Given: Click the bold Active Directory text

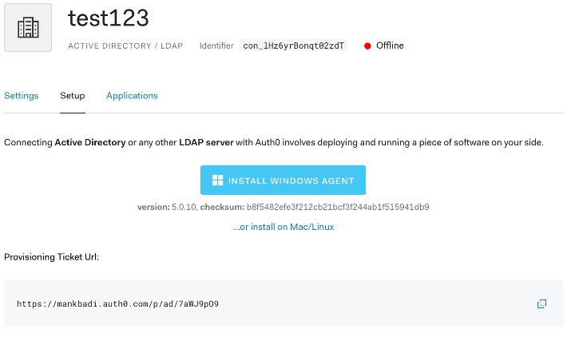Looking at the screenshot, I should 90,143.
